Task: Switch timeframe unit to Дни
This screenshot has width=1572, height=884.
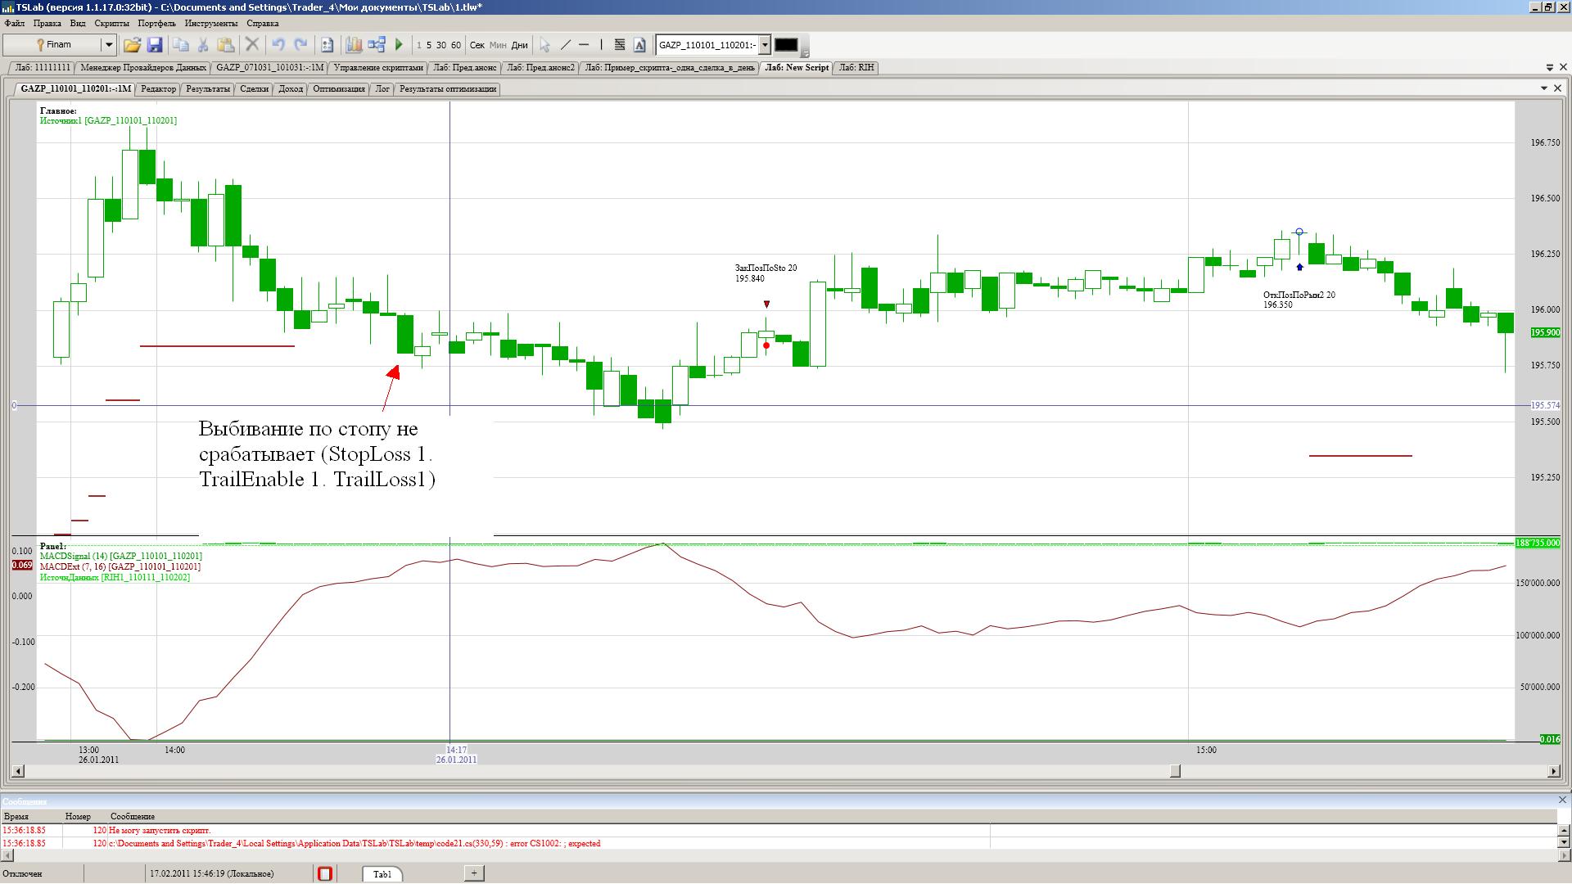Action: click(519, 45)
